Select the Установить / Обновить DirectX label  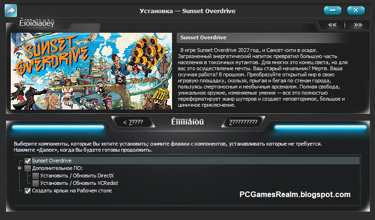(77, 176)
